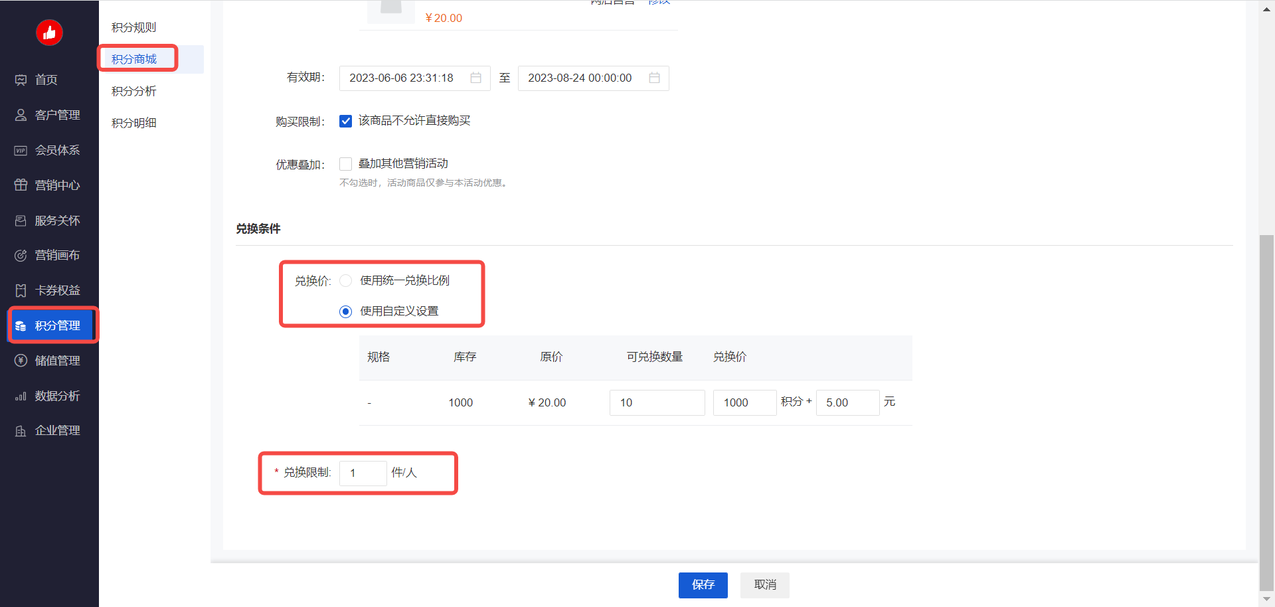This screenshot has height=607, width=1275.
Task: Click the 兑换限制 quantity input field
Action: pos(363,474)
